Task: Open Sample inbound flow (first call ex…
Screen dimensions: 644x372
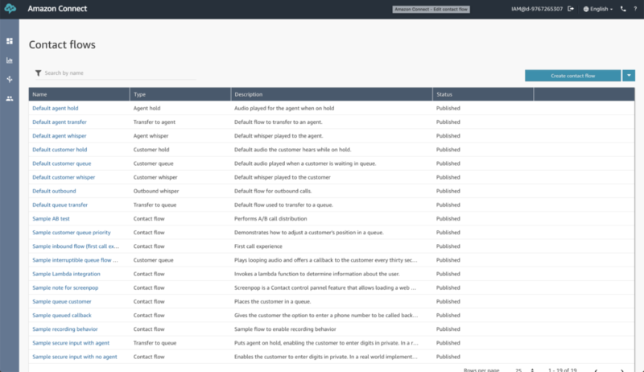Action: (76, 246)
